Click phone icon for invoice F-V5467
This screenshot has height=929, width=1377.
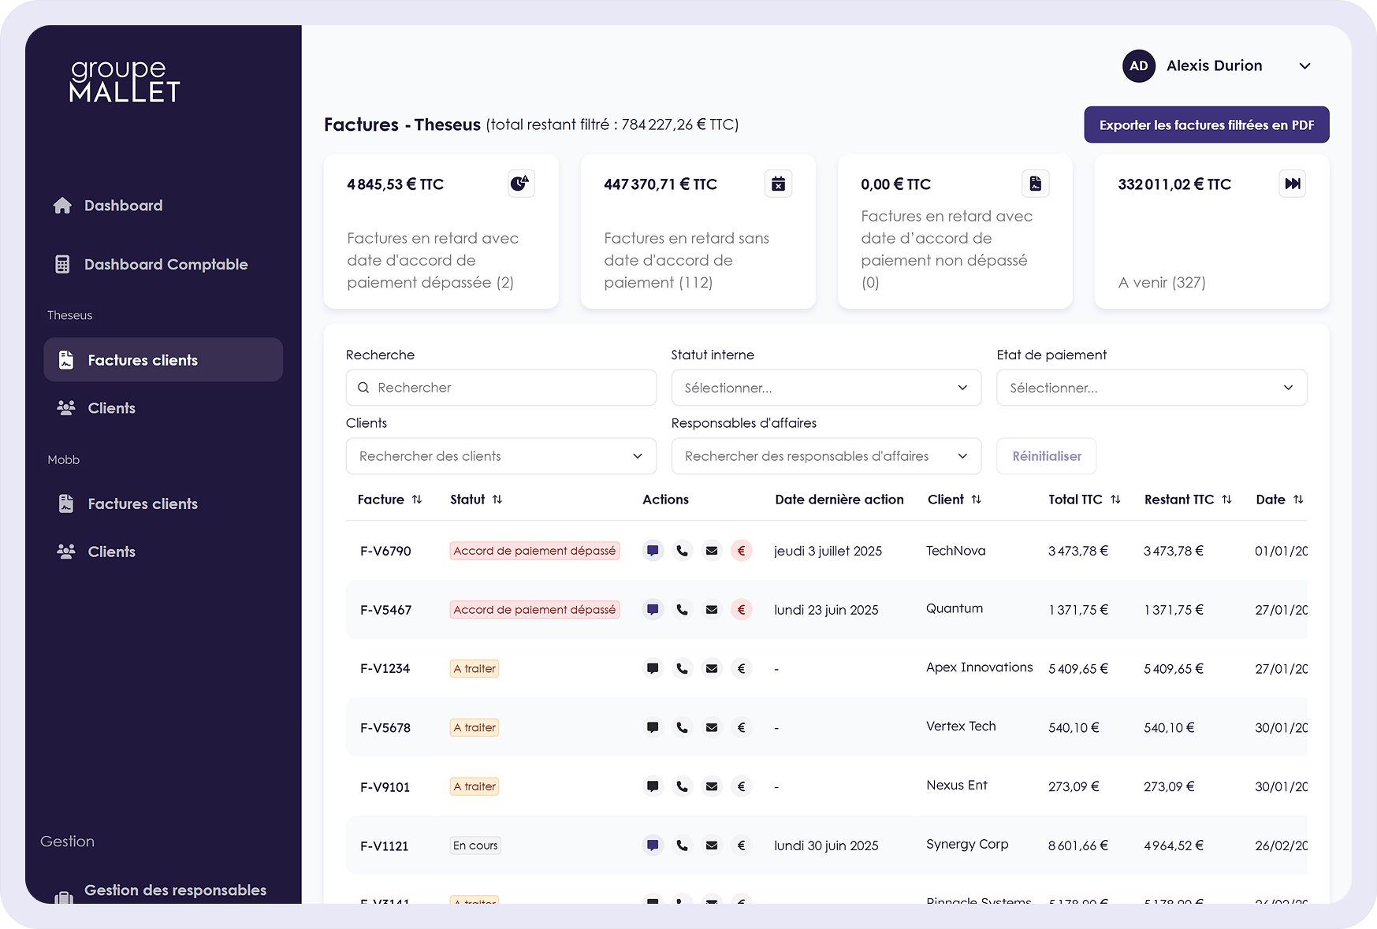coord(682,610)
